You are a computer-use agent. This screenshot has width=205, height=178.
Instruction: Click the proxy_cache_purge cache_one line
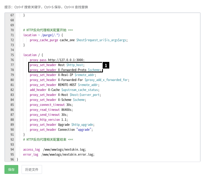79,40
